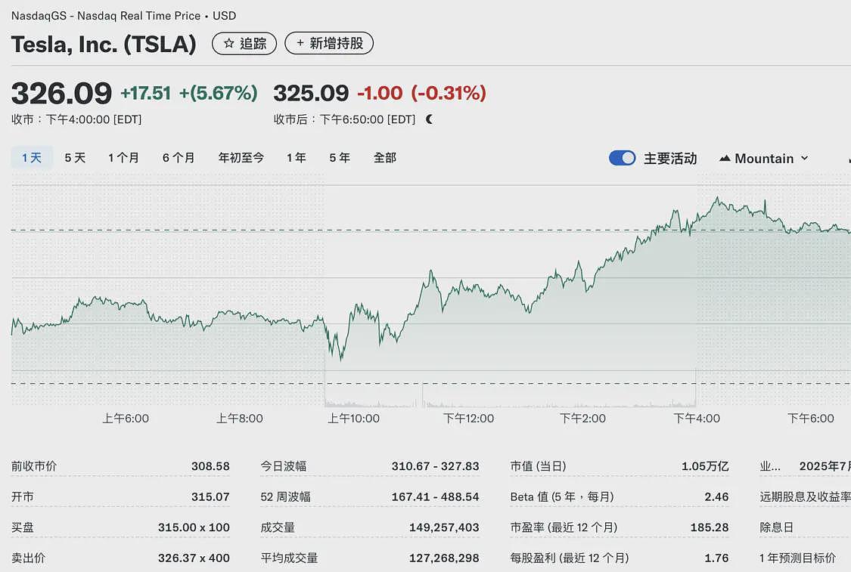Click the 收市后：下午6:50:00 [EDT] timestamp
Image resolution: width=851 pixels, height=572 pixels.
coord(345,119)
